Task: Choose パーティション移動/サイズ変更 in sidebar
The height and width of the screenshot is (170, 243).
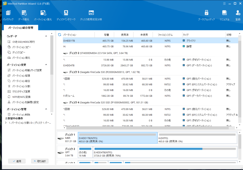Action: 24,70
